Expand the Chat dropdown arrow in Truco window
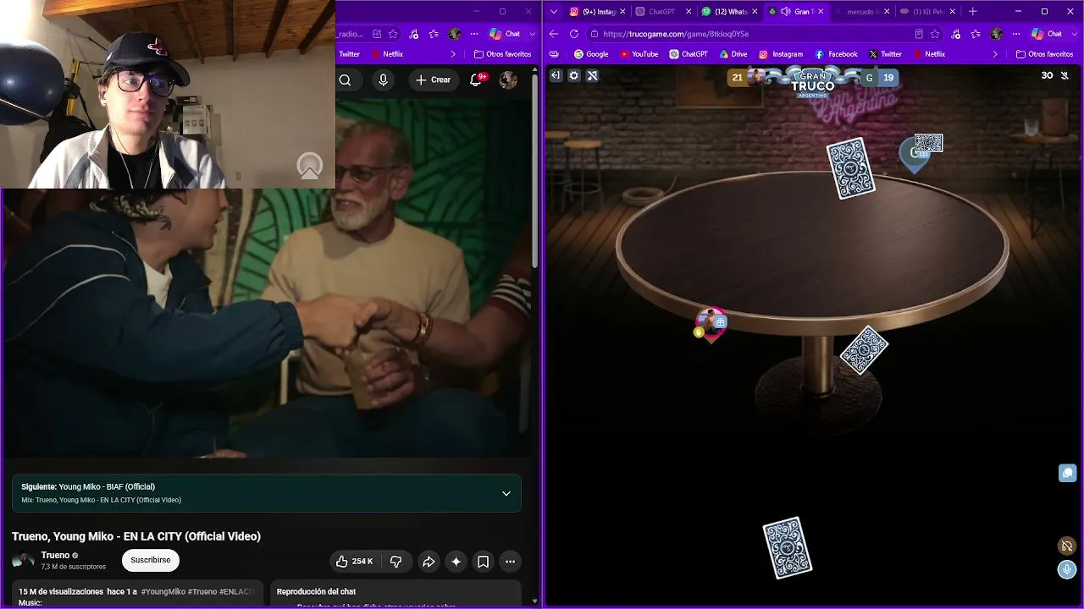This screenshot has width=1084, height=609. [1075, 34]
